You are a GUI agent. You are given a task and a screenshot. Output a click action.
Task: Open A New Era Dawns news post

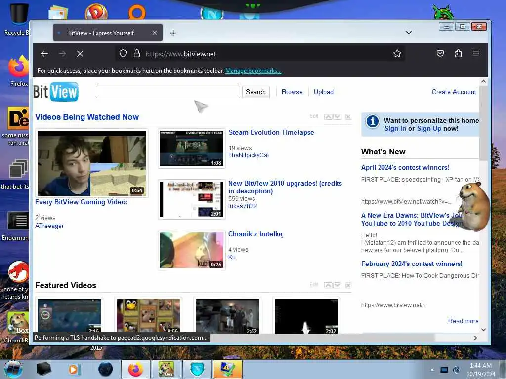tap(412, 219)
